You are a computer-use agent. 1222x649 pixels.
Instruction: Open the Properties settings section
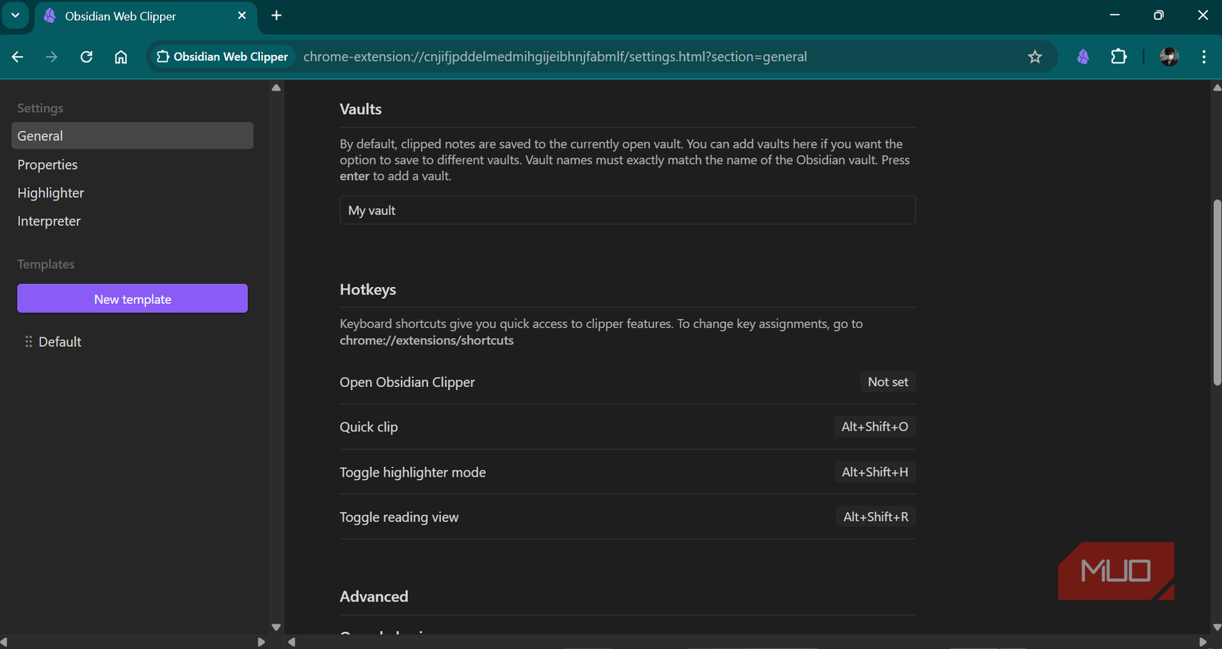(47, 164)
